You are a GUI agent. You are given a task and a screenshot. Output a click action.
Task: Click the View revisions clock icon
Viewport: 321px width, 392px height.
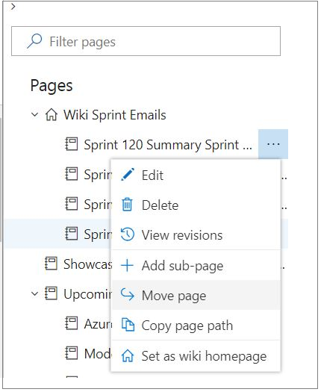tap(128, 234)
